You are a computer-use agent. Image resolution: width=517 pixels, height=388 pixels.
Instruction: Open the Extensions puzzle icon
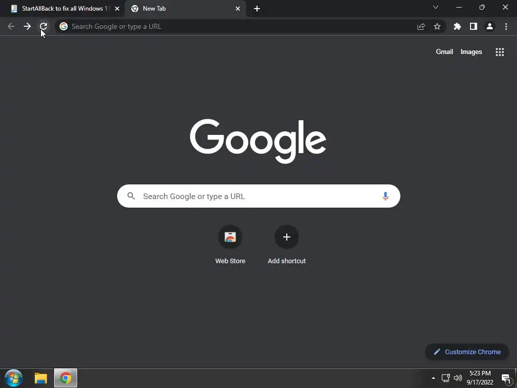(457, 26)
